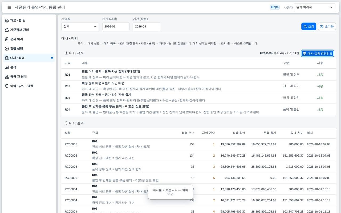This screenshot has height=213, width=341.
Task: Click the 기준정보 관리 sidebar icon
Action: (x=7, y=30)
